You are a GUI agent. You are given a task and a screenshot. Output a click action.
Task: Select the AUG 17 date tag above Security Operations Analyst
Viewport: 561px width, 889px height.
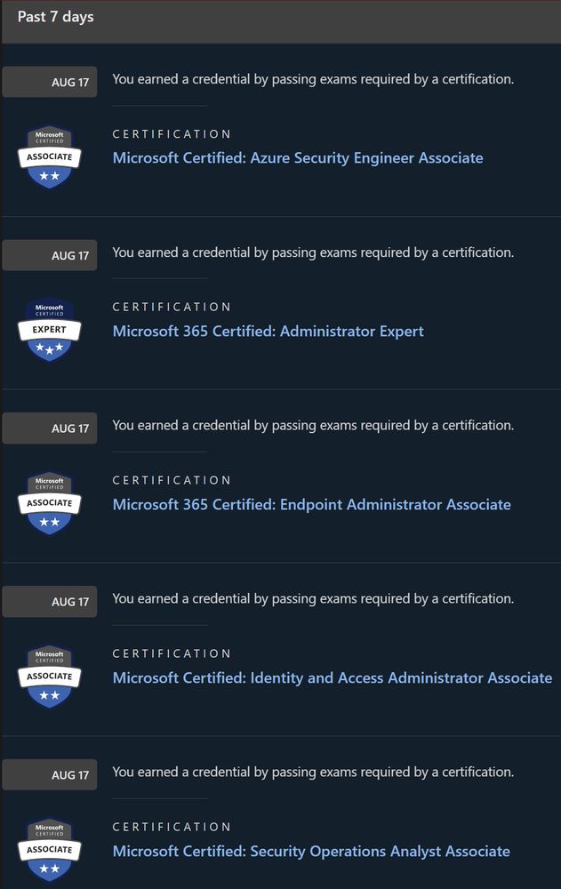(x=50, y=774)
